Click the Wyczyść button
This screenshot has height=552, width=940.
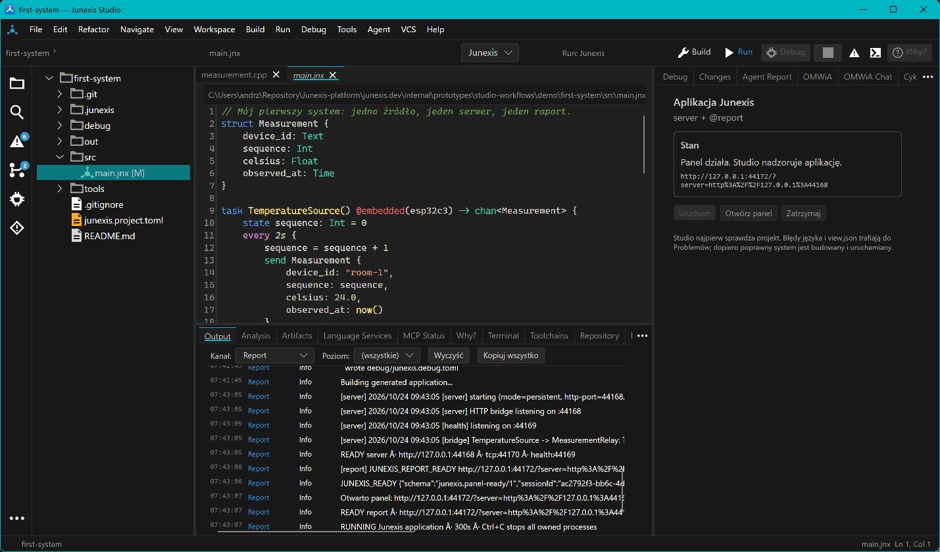point(449,356)
